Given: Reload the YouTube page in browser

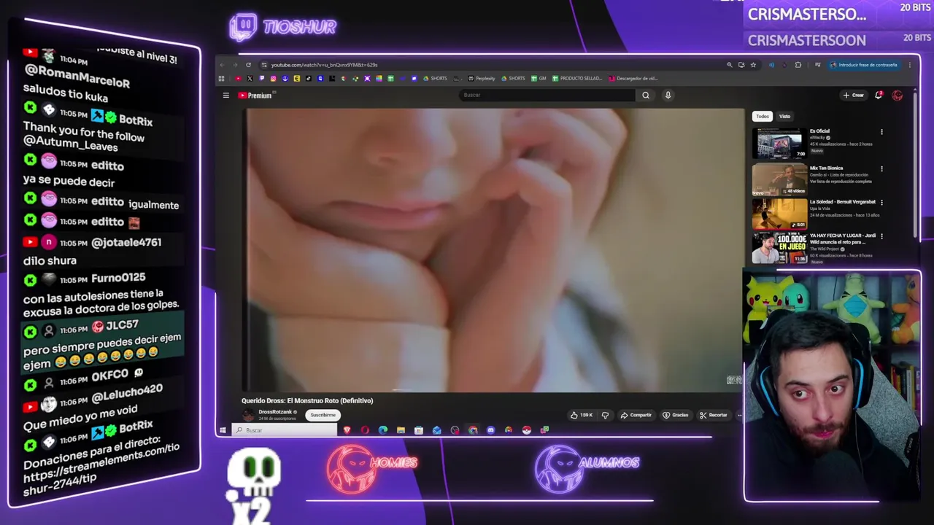Looking at the screenshot, I should 248,65.
